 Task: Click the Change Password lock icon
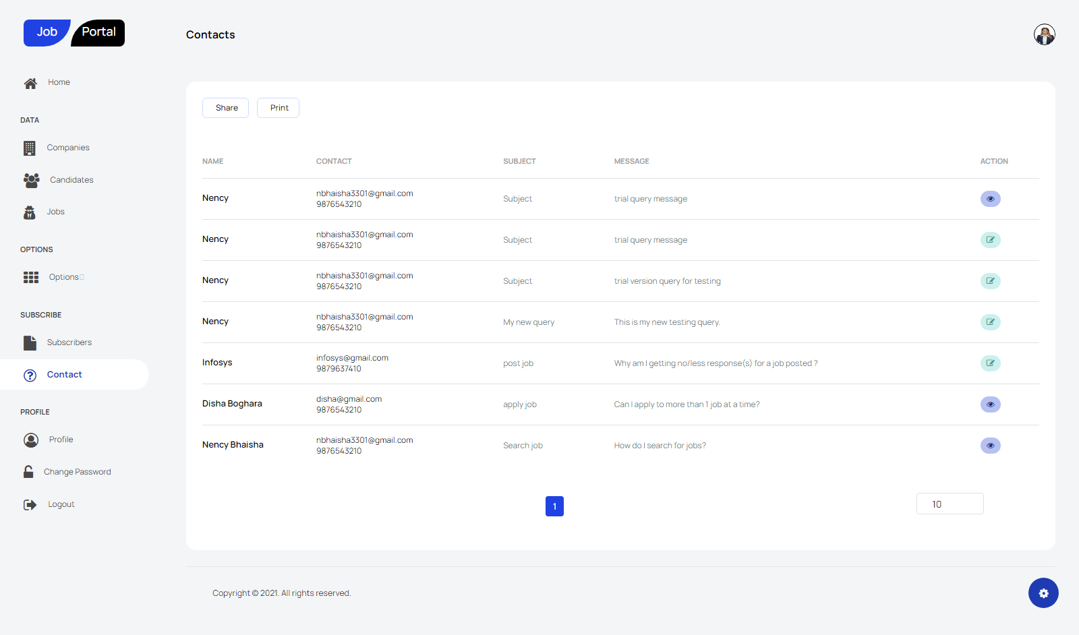click(x=28, y=472)
